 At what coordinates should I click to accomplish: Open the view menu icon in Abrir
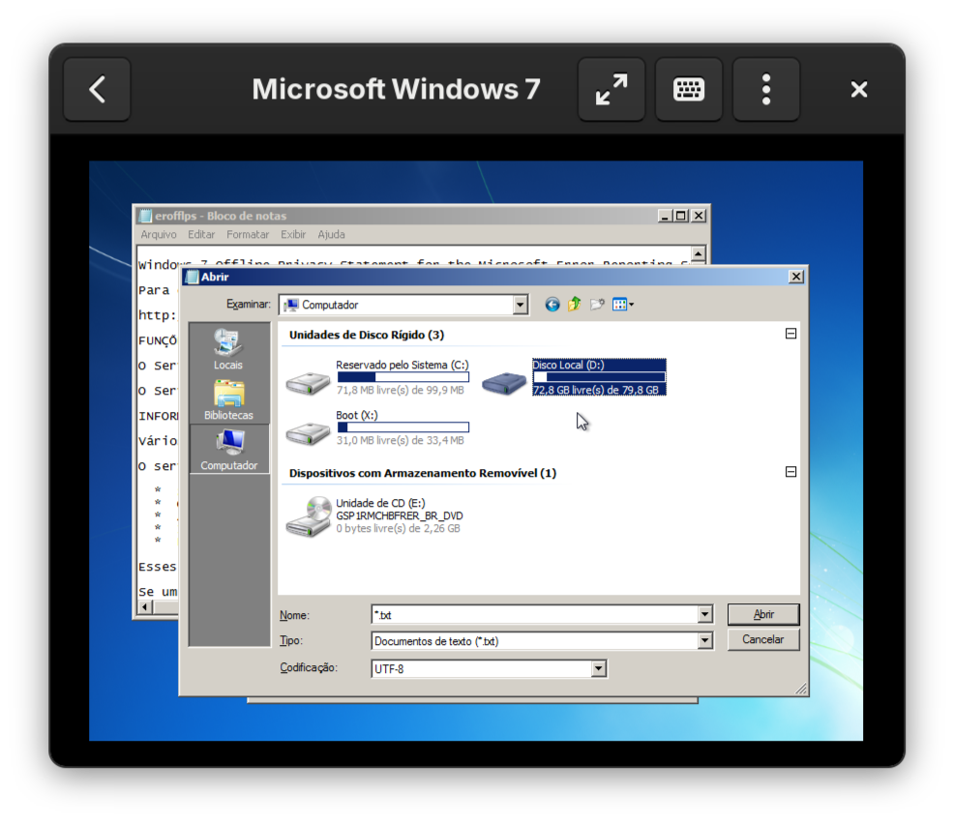623,305
